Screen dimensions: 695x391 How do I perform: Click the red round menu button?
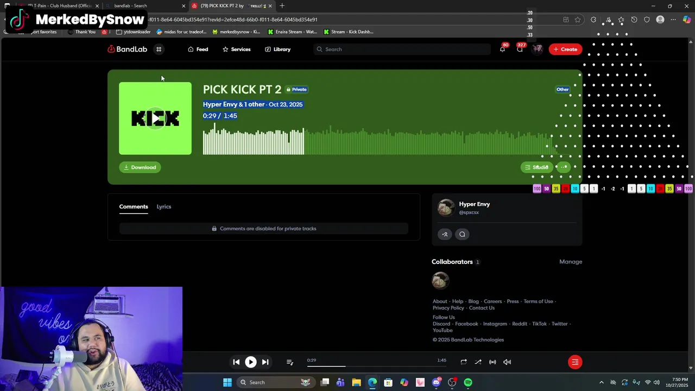tap(575, 362)
